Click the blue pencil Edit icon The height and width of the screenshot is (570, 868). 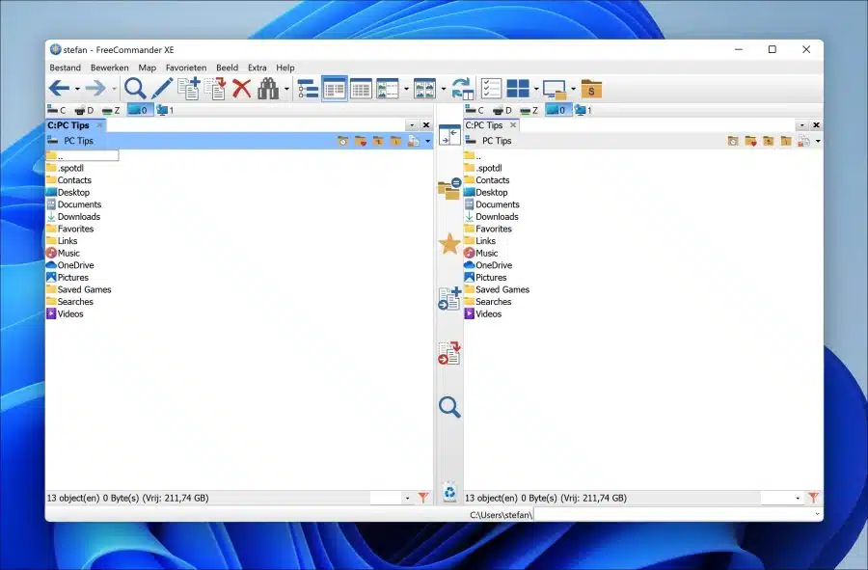[162, 89]
